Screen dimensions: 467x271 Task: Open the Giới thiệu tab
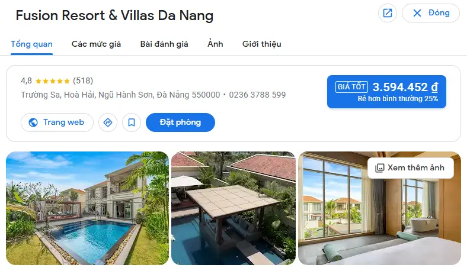tap(261, 44)
